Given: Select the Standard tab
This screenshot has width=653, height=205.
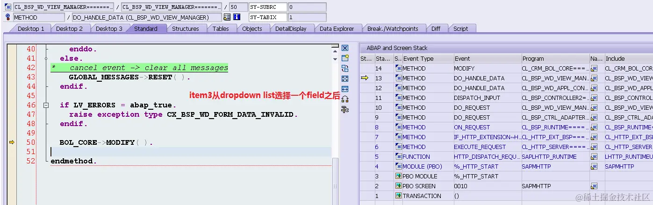Looking at the screenshot, I should 146,28.
